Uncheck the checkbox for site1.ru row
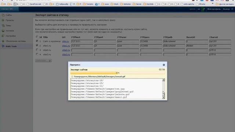The image size is (235, 132). (37, 45)
